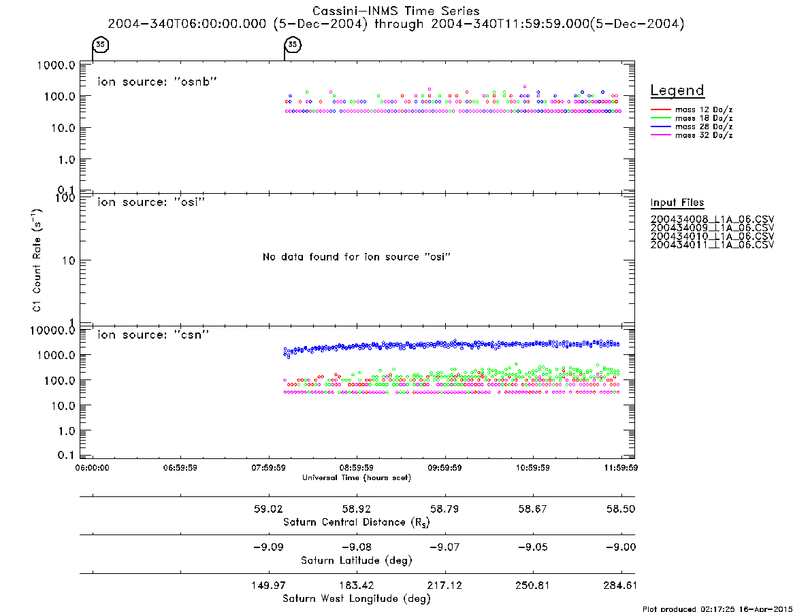This screenshot has height=612, width=793.
Task: Select file name 200434008_L1A_06.CSV
Action: [x=712, y=220]
